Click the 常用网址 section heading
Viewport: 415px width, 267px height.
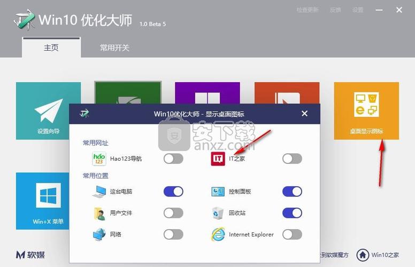coord(96,143)
